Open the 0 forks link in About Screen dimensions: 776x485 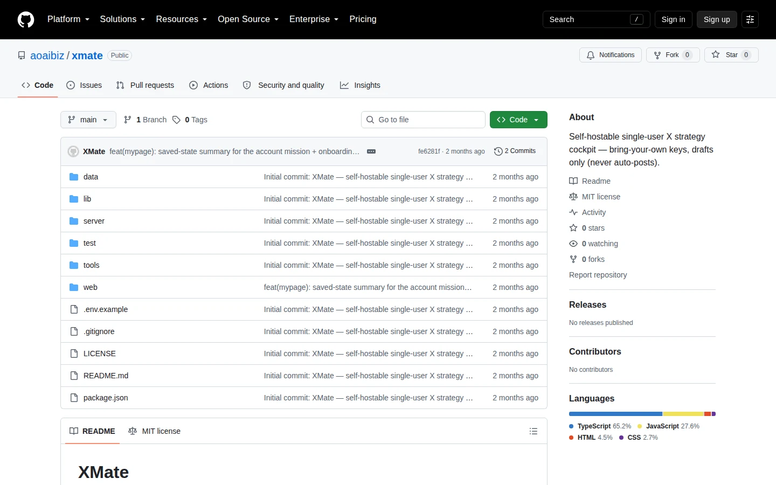tap(587, 259)
